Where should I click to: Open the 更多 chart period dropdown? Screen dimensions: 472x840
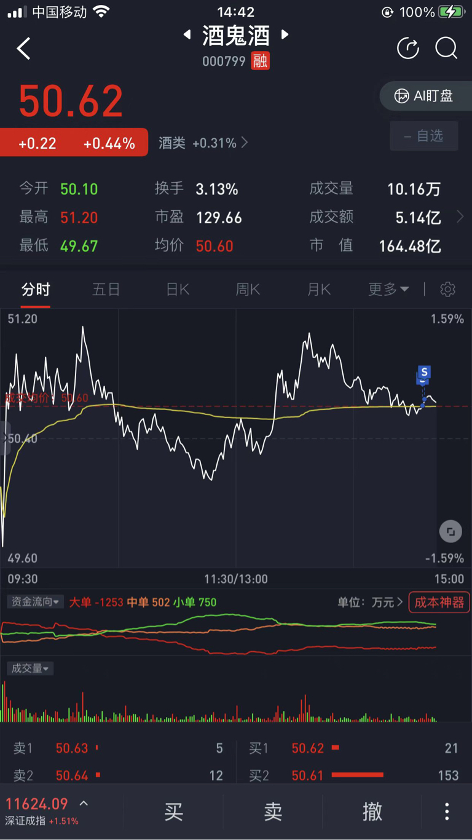(388, 289)
